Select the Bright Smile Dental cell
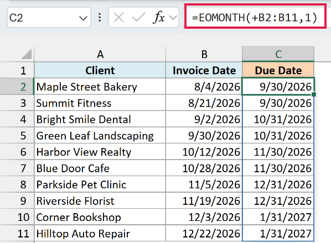 coord(100,119)
